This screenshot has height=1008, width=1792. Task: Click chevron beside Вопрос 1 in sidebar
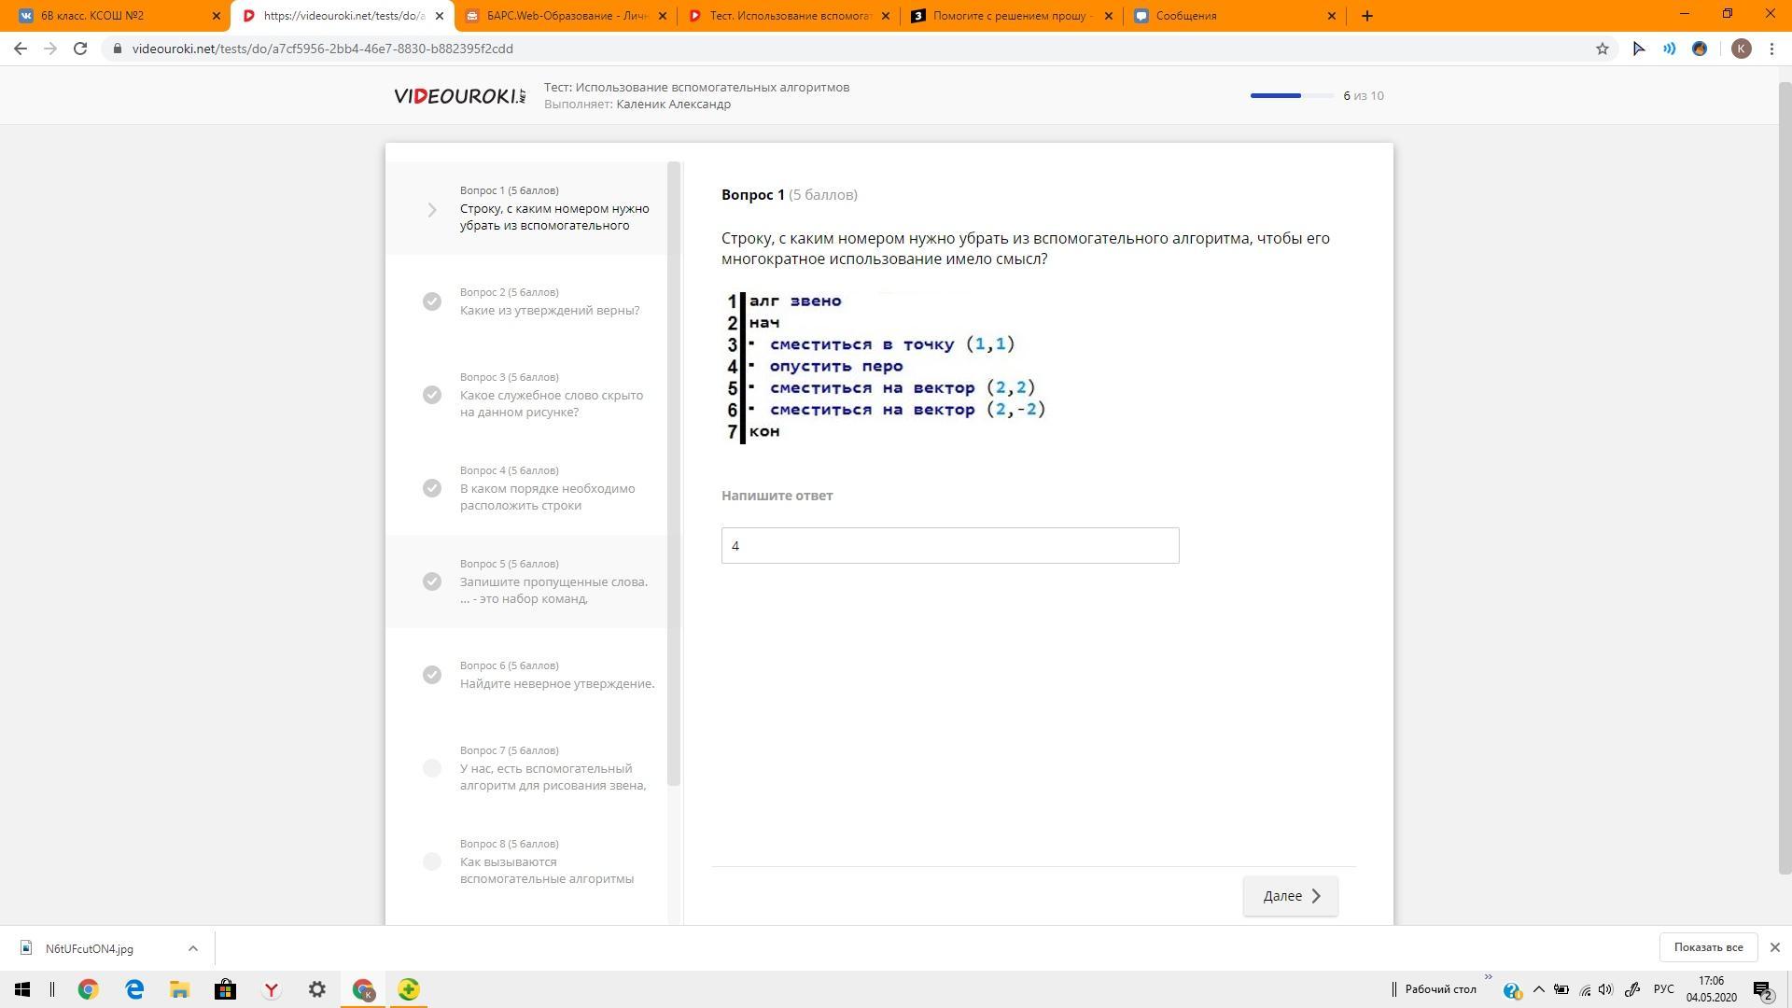click(431, 210)
